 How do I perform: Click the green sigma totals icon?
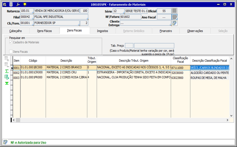click(7, 71)
